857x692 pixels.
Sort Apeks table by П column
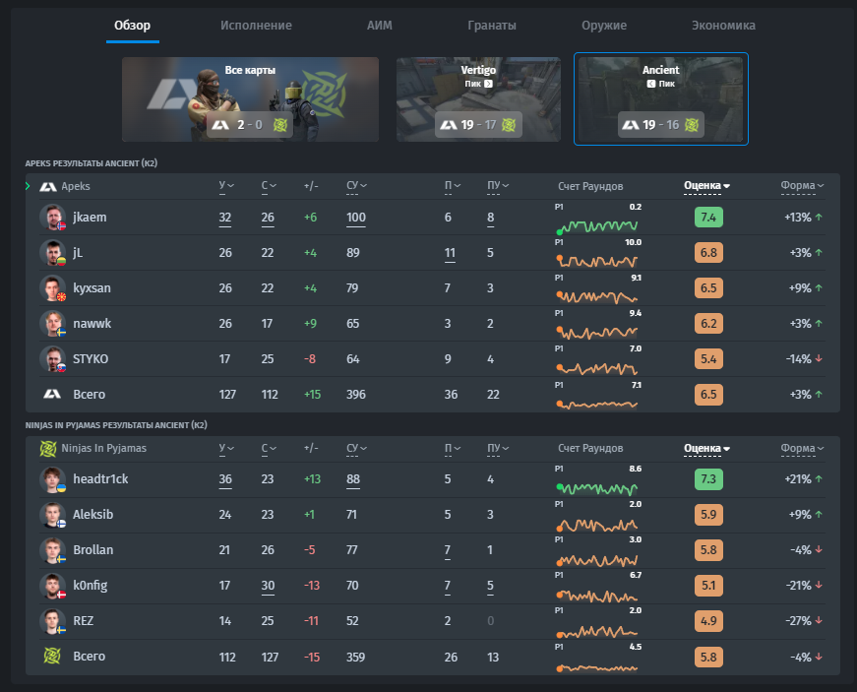(x=452, y=186)
